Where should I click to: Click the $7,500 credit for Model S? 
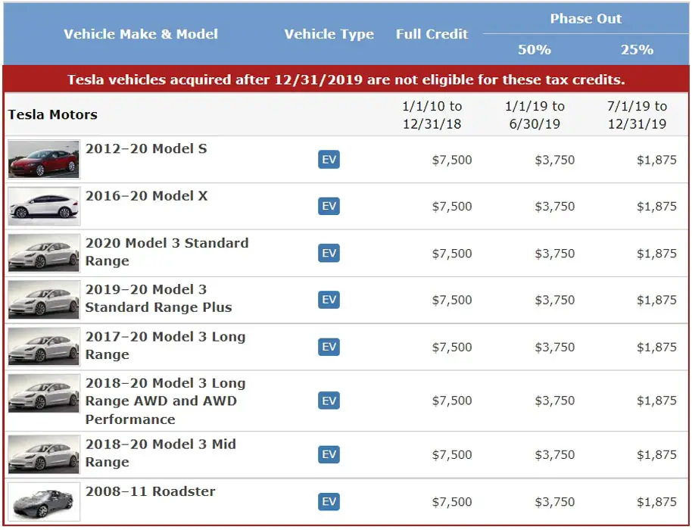tap(452, 160)
